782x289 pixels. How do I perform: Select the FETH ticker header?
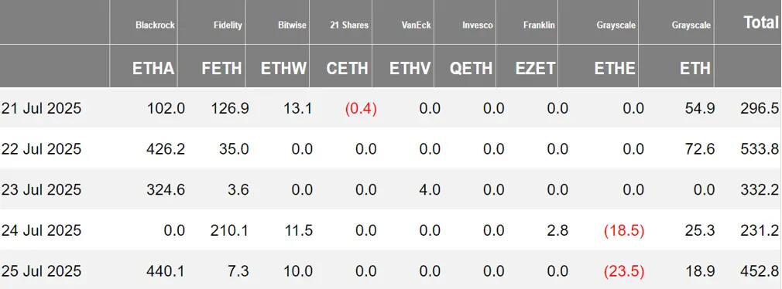click(x=222, y=68)
